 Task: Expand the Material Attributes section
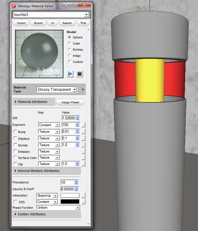point(33,102)
